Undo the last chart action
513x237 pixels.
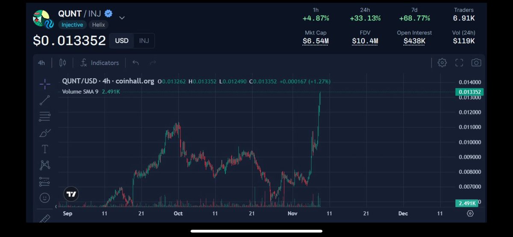[x=136, y=63]
